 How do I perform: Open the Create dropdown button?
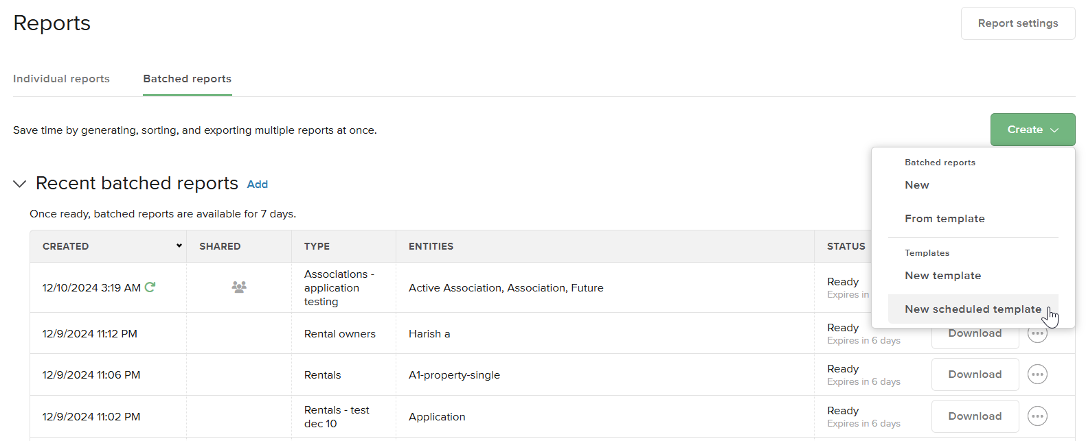[1032, 130]
